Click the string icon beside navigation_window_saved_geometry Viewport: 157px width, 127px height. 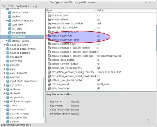tap(49, 72)
